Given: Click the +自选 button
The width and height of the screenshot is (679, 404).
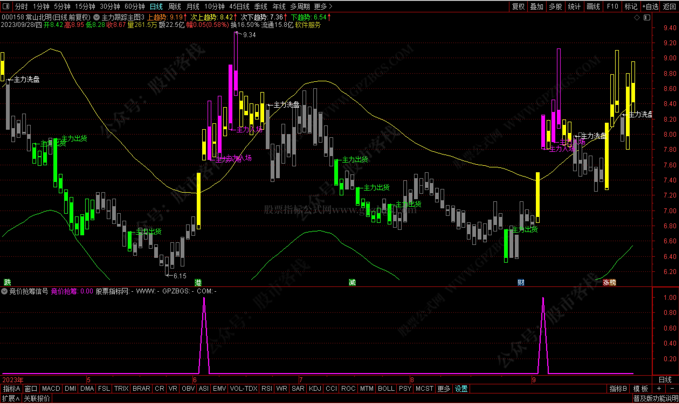Looking at the screenshot, I should (x=650, y=6).
